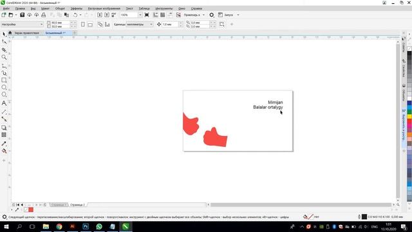The image size is (412, 232).
Task: Click the Open file icon
Action: [11, 15]
